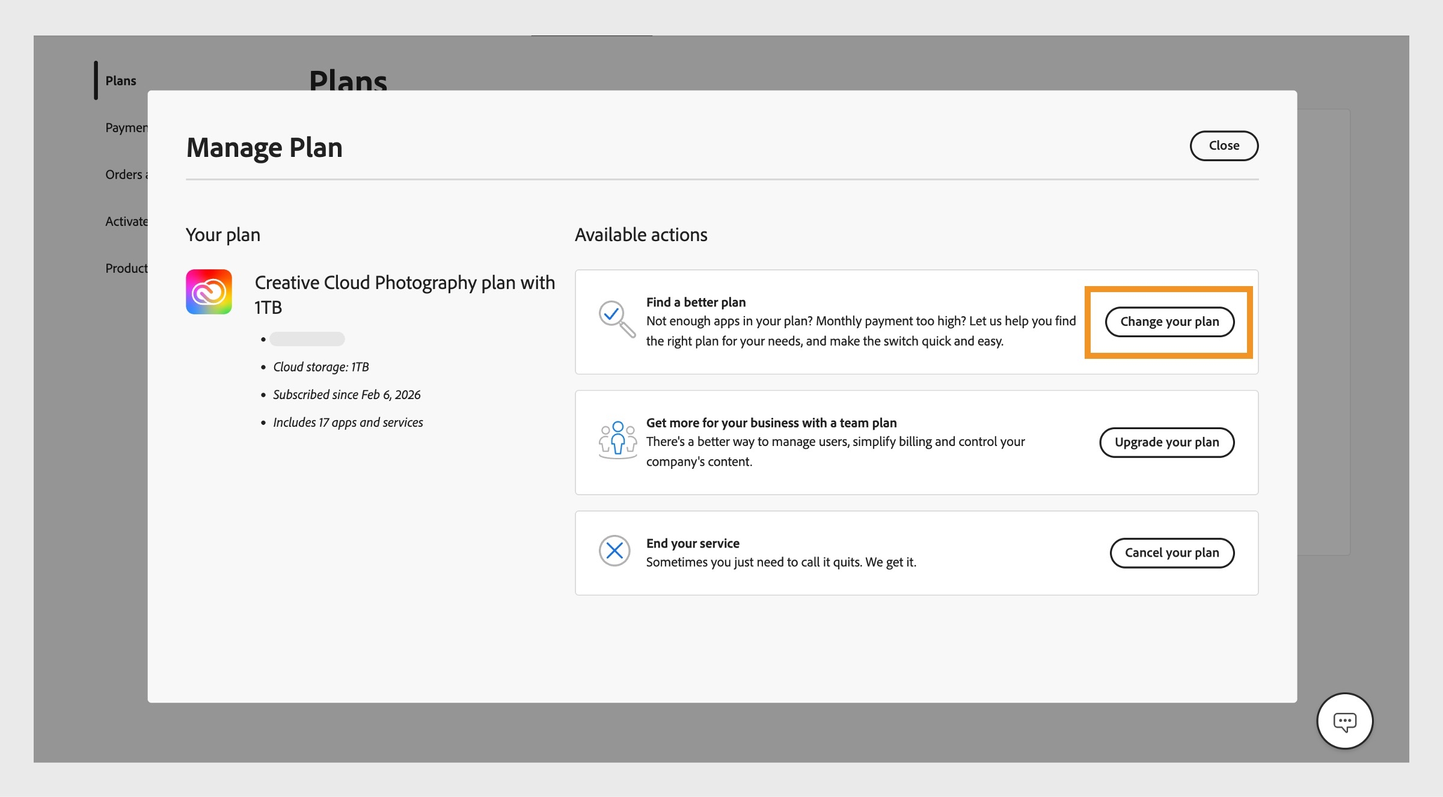1443x797 pixels.
Task: Click the Upgrade your plan button
Action: pyautogui.click(x=1166, y=442)
